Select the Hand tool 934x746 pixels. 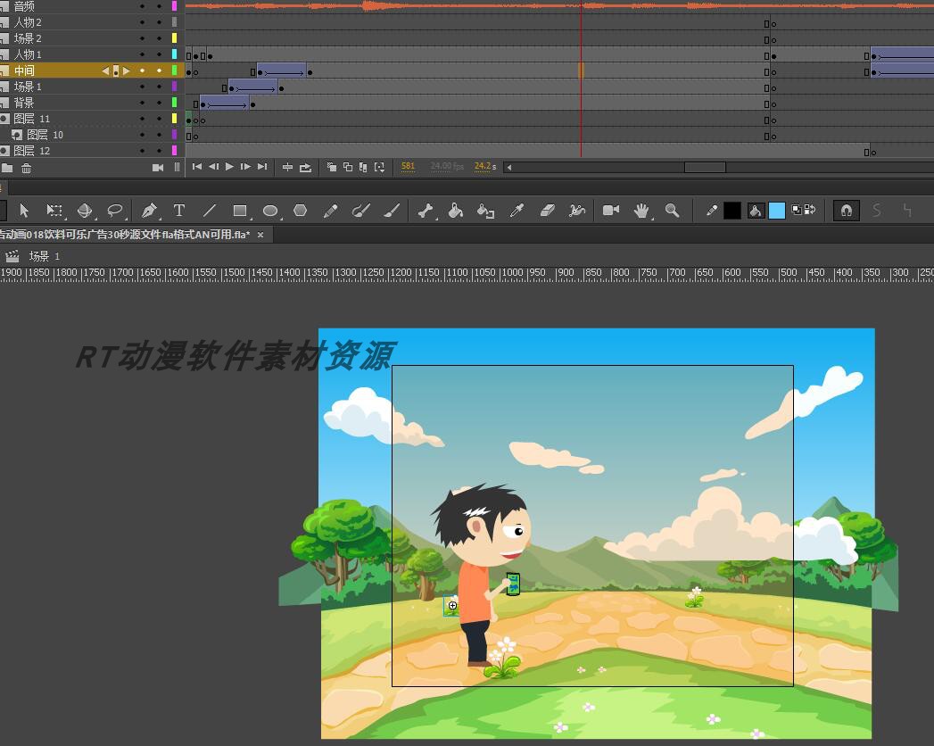(641, 211)
